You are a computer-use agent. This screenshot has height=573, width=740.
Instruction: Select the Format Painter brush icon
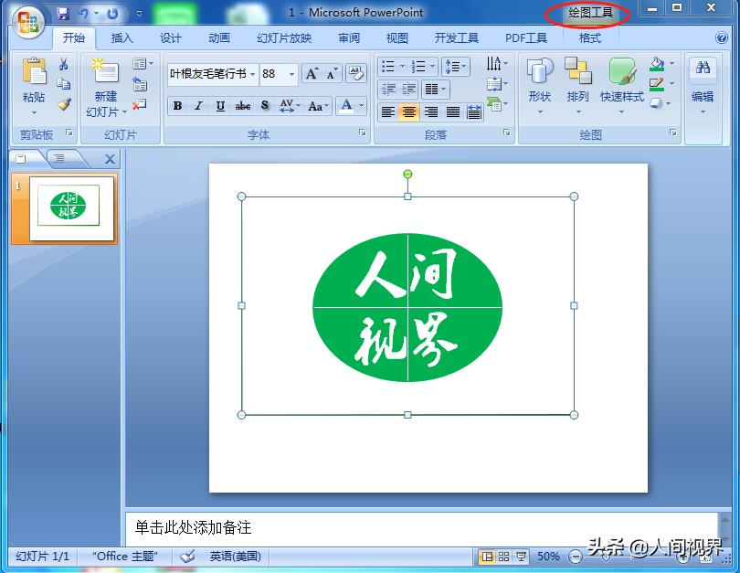64,104
